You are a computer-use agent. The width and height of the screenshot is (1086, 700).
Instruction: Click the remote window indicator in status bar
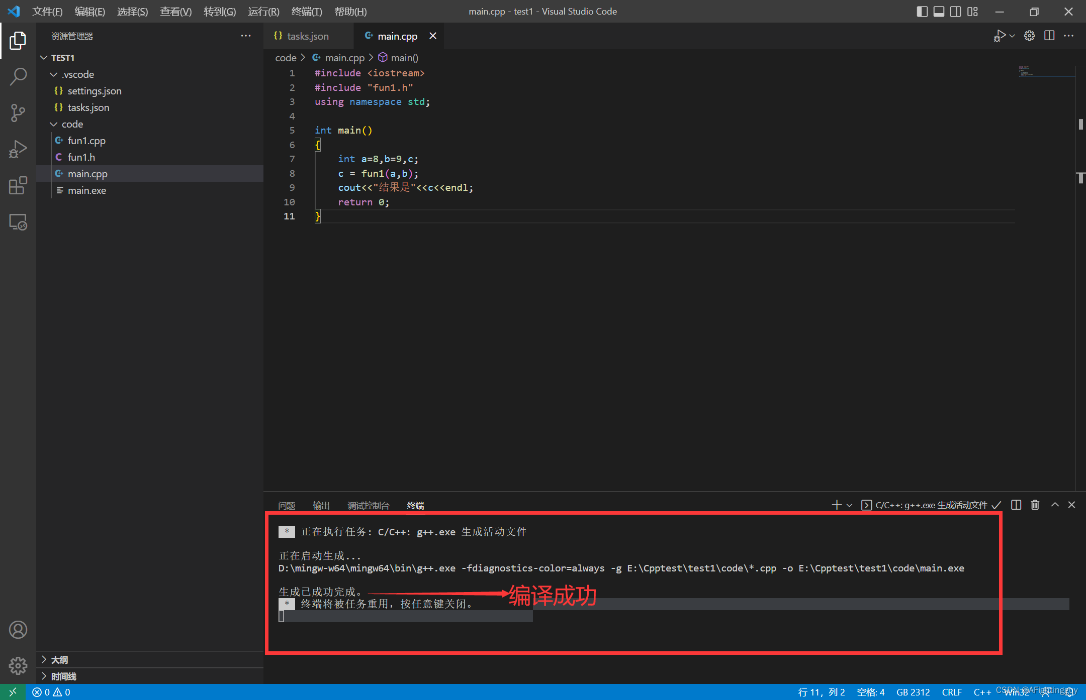pyautogui.click(x=13, y=692)
